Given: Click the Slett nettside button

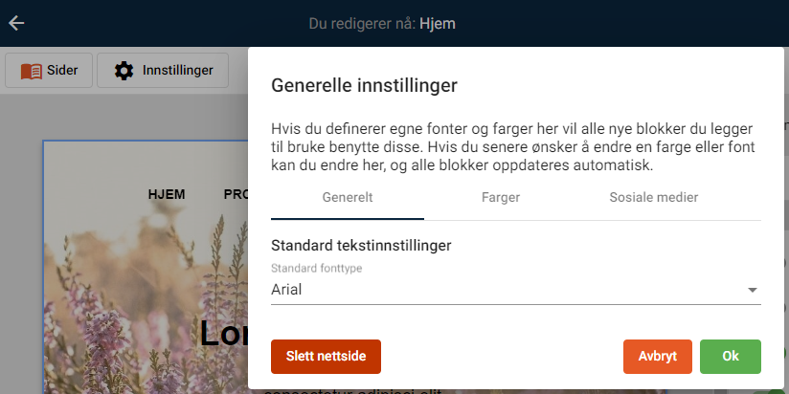Looking at the screenshot, I should [326, 356].
